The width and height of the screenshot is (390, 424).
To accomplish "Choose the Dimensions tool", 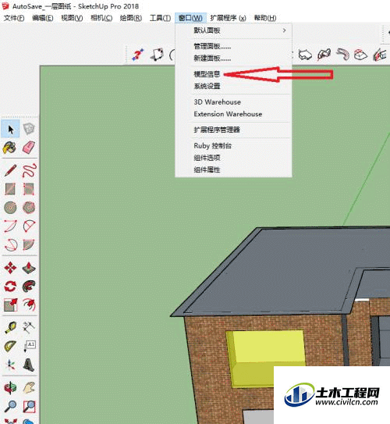I will pyautogui.click(x=29, y=327).
